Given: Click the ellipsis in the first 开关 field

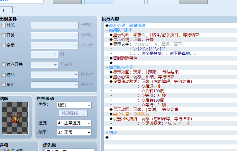Looking at the screenshot, I should pyautogui.click(x=76, y=25).
